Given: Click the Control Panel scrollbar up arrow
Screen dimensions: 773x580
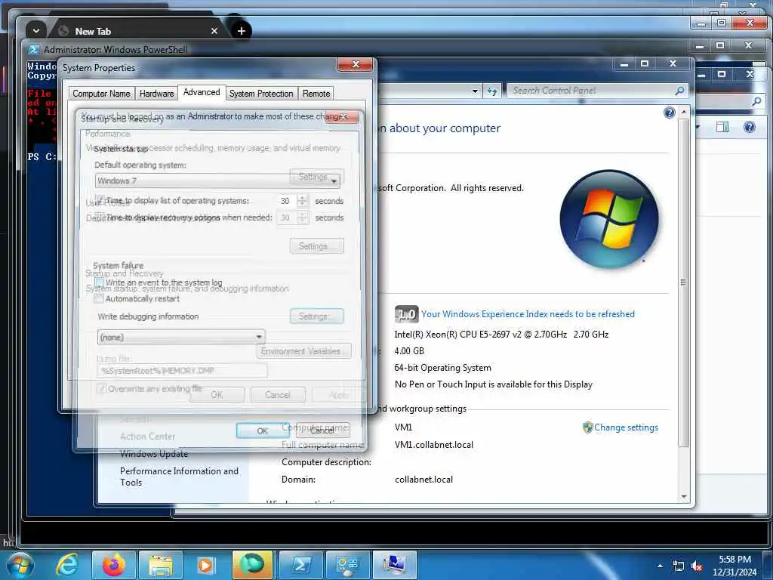Looking at the screenshot, I should tap(684, 113).
